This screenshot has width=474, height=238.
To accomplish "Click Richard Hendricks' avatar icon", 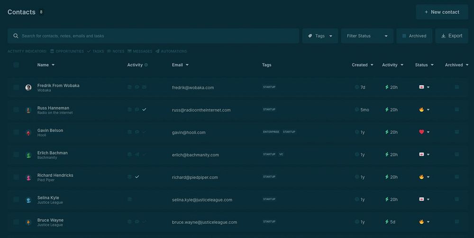I will click(28, 177).
